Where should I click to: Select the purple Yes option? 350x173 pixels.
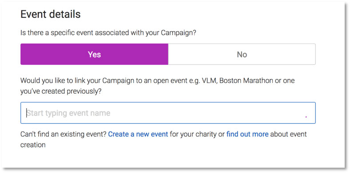point(94,54)
